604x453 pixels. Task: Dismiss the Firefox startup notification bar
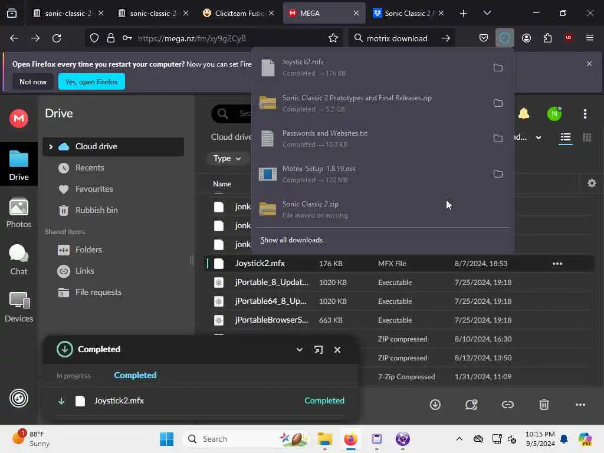[589, 64]
